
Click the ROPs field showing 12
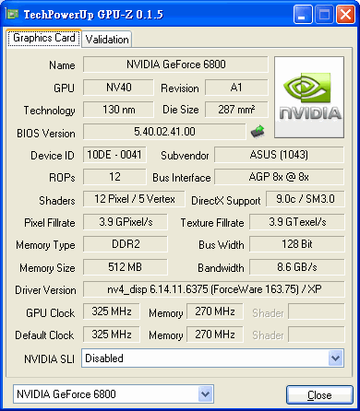click(114, 177)
